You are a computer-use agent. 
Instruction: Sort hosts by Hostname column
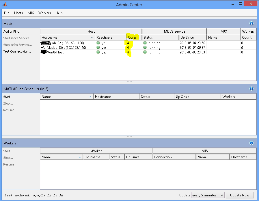tap(67, 37)
